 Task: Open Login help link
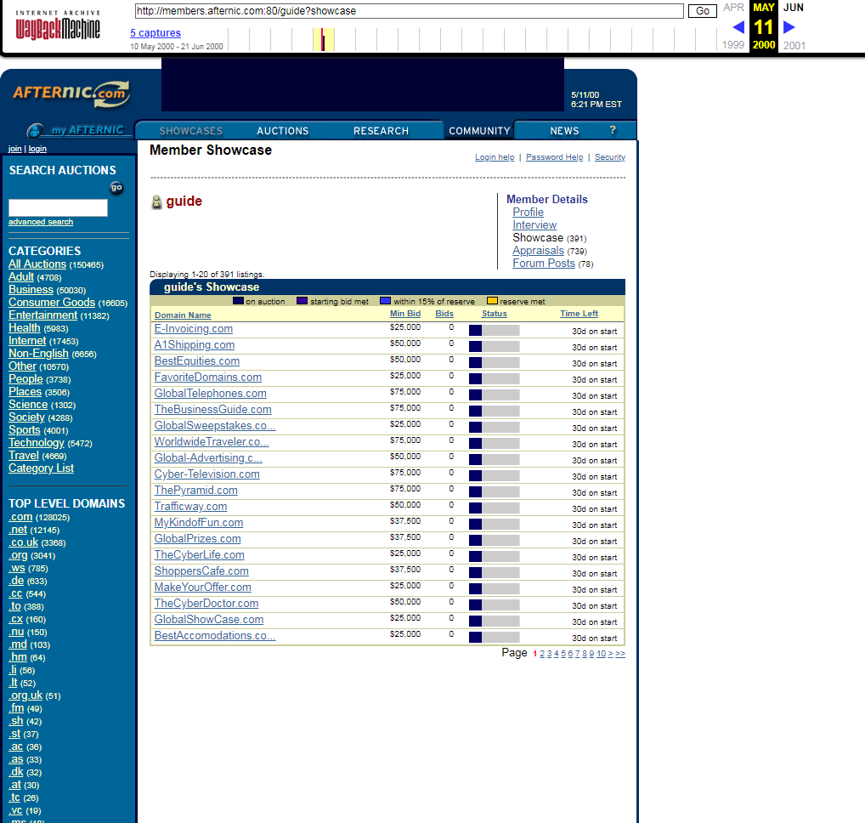click(x=495, y=157)
